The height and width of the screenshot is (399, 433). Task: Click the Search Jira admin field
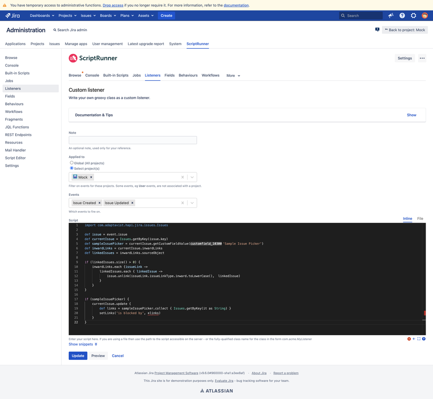(x=70, y=30)
